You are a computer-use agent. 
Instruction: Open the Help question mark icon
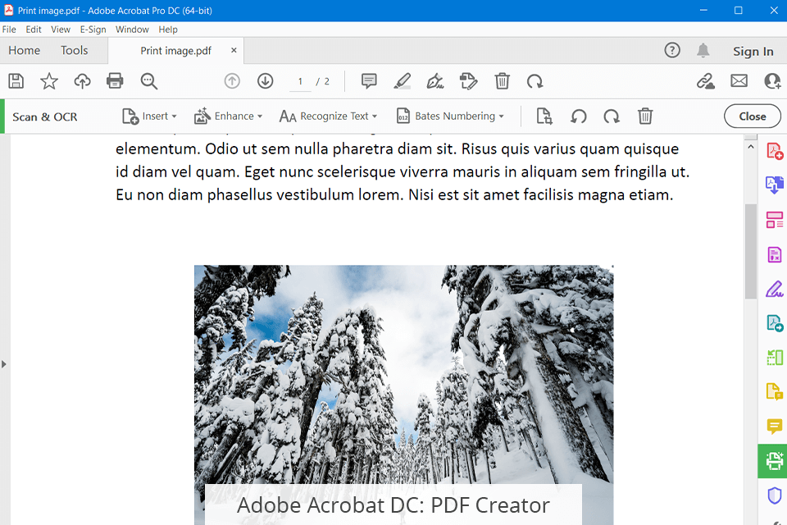coord(672,50)
